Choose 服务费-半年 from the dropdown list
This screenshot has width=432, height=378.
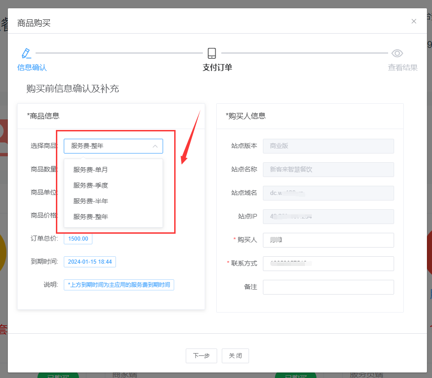[113, 201]
